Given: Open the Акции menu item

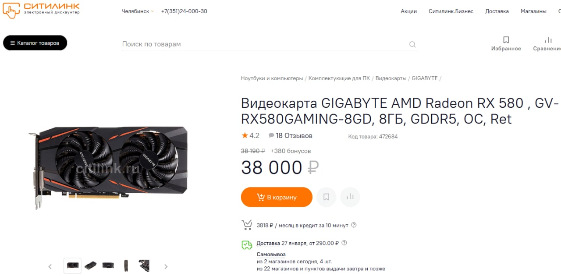Looking at the screenshot, I should click(408, 11).
